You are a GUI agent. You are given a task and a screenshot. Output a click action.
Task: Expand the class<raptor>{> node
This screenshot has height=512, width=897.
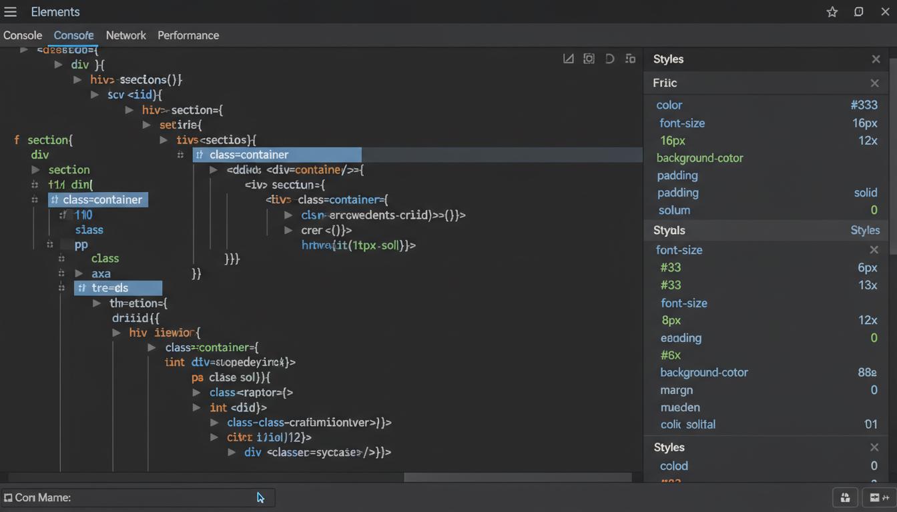[x=196, y=393]
